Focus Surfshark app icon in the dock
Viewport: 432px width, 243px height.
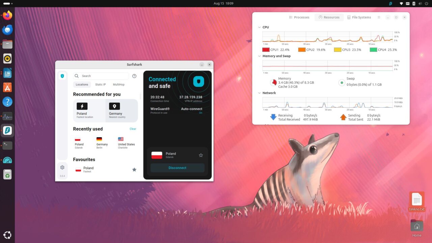[x=7, y=131]
